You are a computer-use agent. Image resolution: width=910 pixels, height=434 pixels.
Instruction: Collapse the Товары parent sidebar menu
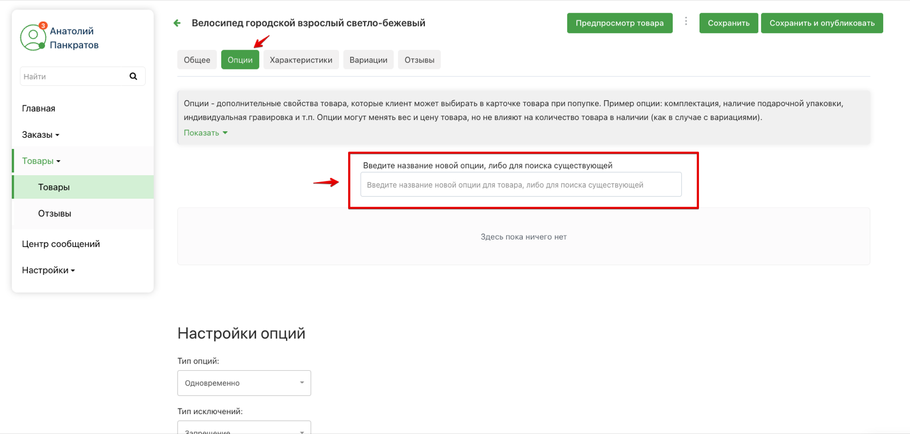[x=41, y=161]
